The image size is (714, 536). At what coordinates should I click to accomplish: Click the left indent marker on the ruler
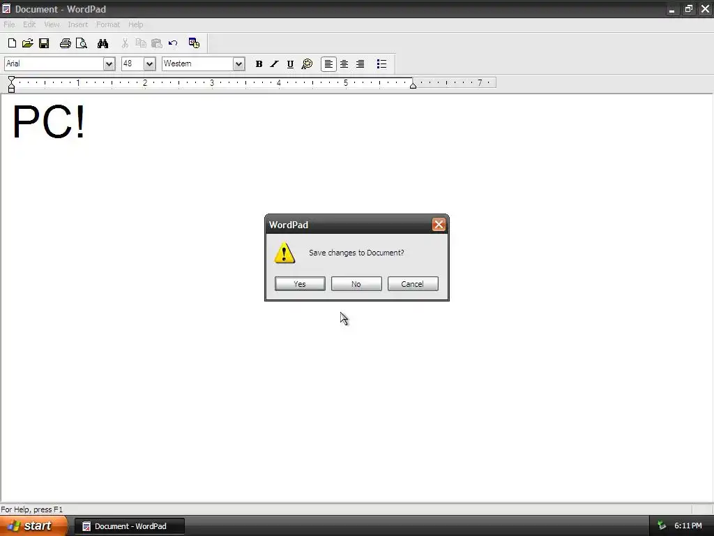pos(11,84)
